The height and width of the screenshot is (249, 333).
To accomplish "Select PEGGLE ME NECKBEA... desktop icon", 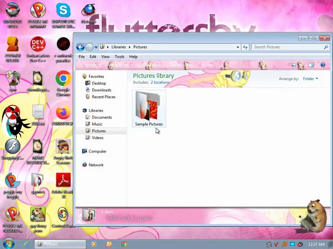I will pos(13,220).
